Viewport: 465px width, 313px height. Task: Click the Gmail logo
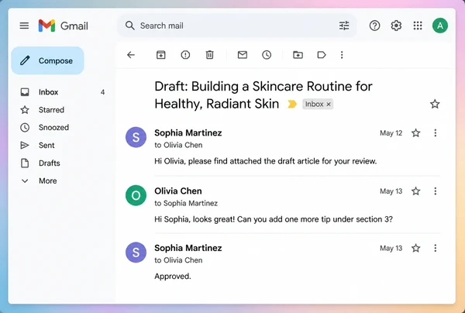tap(64, 26)
